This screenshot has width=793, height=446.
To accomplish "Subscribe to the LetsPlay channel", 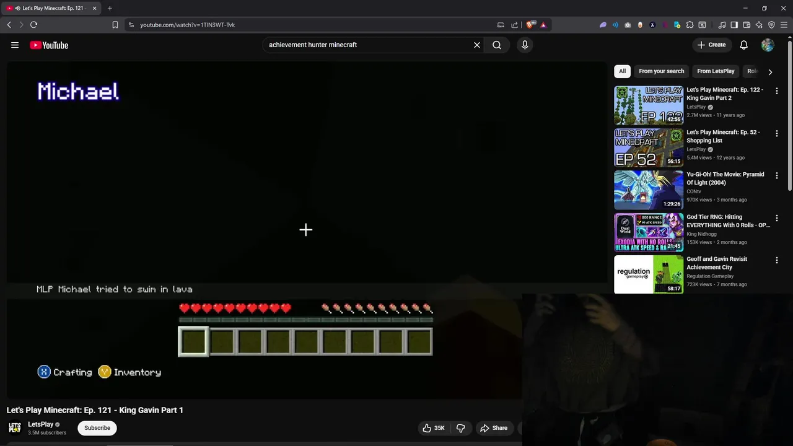I will pyautogui.click(x=97, y=428).
